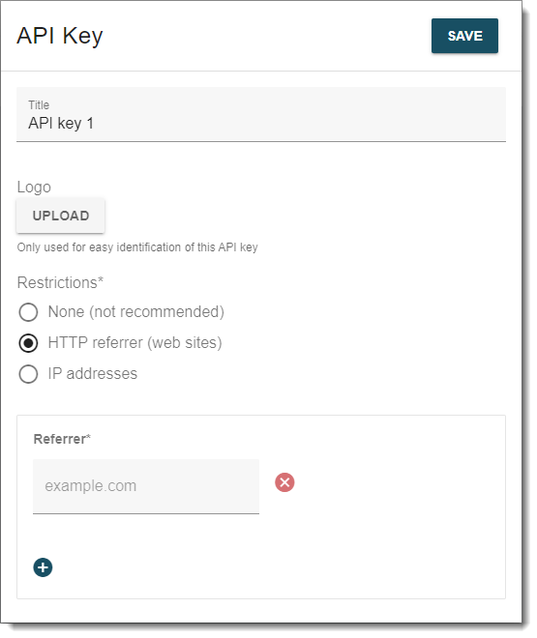Click the Logo section label
Screen dimensions: 537x638
[34, 188]
